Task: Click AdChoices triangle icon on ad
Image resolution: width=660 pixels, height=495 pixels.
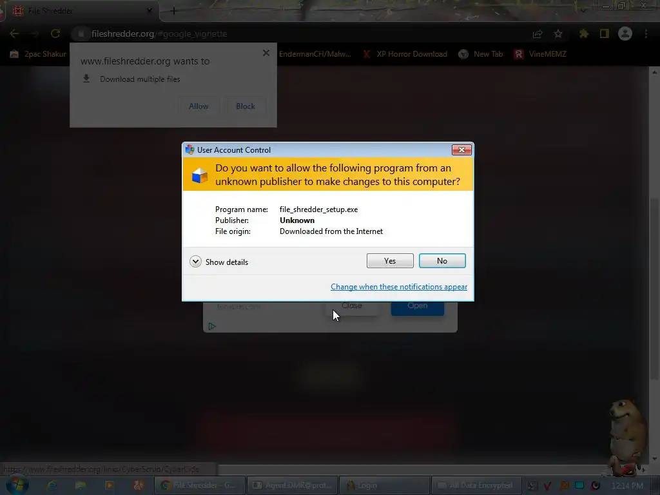Action: pos(211,326)
